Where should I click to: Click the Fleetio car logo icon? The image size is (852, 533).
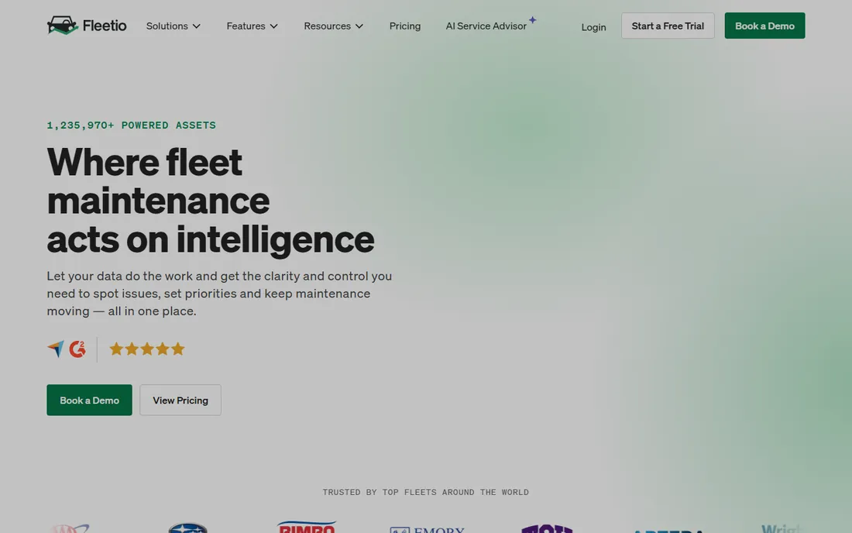(63, 26)
